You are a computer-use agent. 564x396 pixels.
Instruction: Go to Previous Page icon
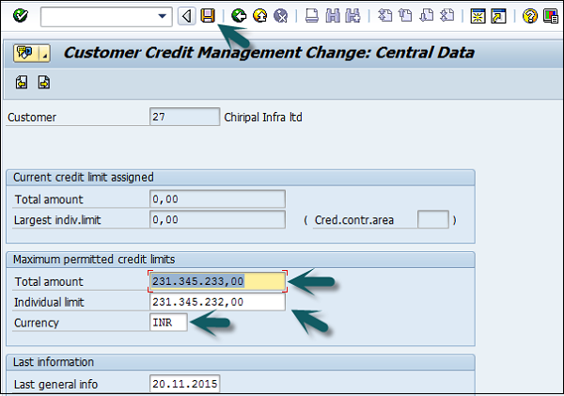[x=405, y=16]
